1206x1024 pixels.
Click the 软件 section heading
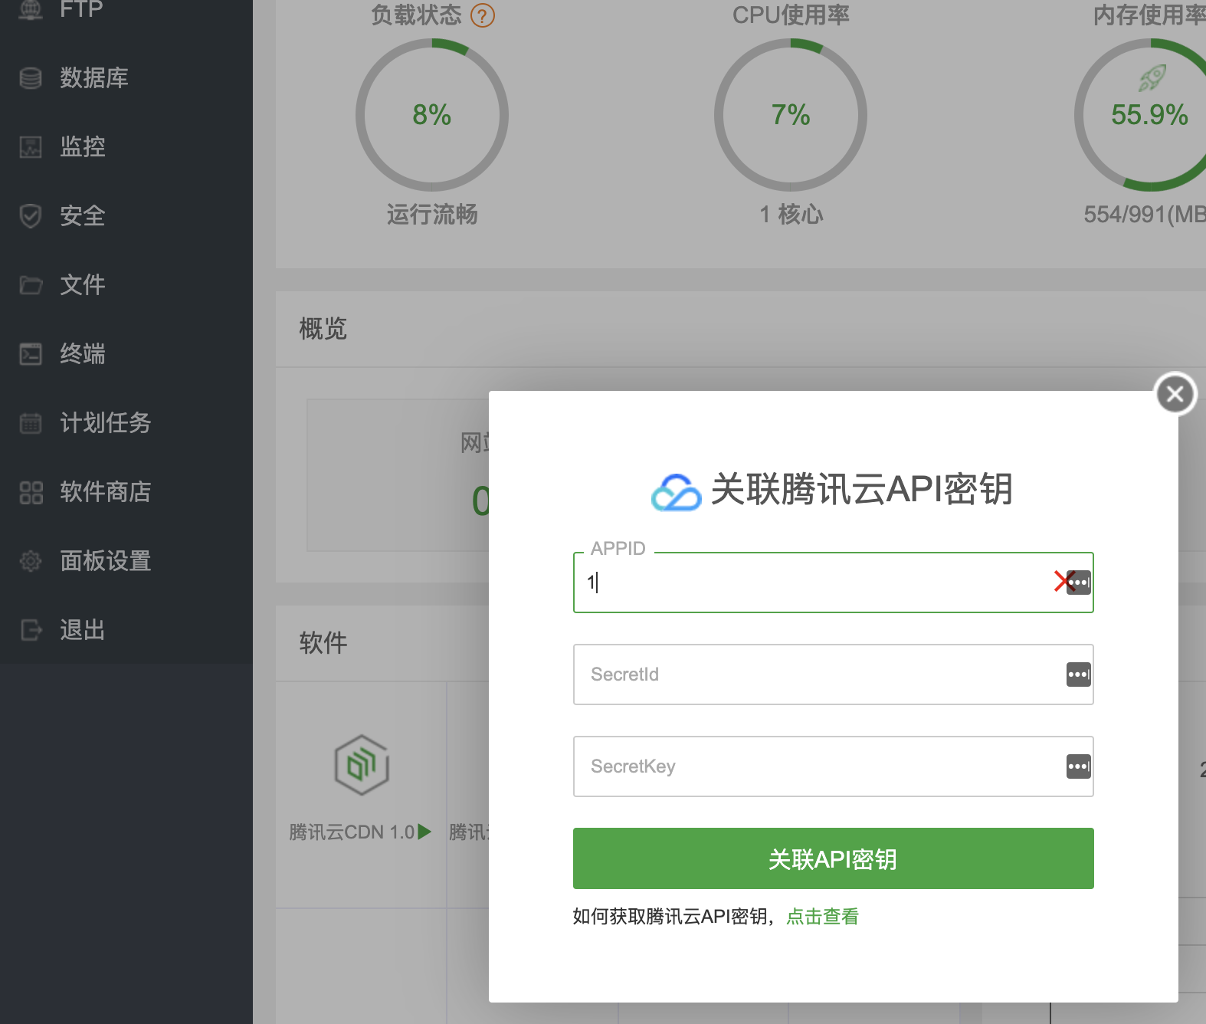[323, 643]
